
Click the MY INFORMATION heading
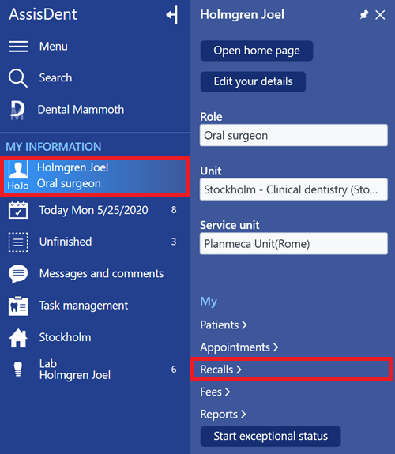coord(54,147)
